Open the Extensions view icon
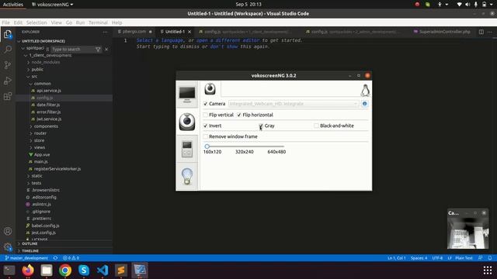The image size is (497, 279). coord(8,96)
